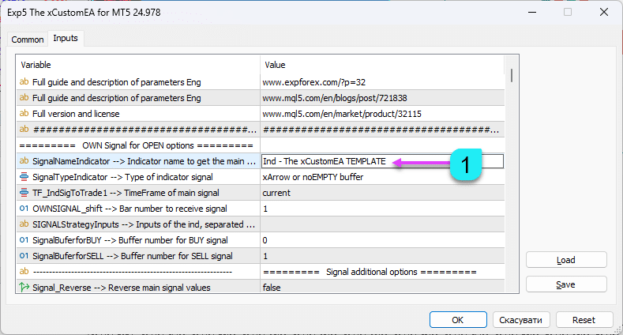Switch to the Common tab
Image resolution: width=623 pixels, height=335 pixels.
click(x=28, y=40)
